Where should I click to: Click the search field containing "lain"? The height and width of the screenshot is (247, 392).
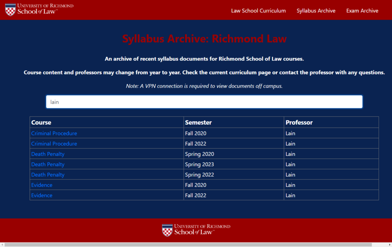[204, 102]
